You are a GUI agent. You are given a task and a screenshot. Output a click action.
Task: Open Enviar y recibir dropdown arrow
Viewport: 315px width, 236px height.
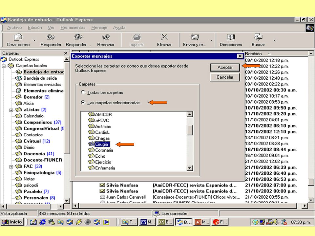tap(211, 40)
